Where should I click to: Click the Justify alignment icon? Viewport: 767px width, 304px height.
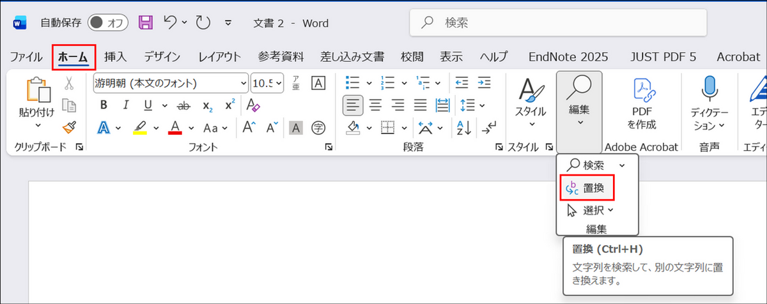(420, 105)
